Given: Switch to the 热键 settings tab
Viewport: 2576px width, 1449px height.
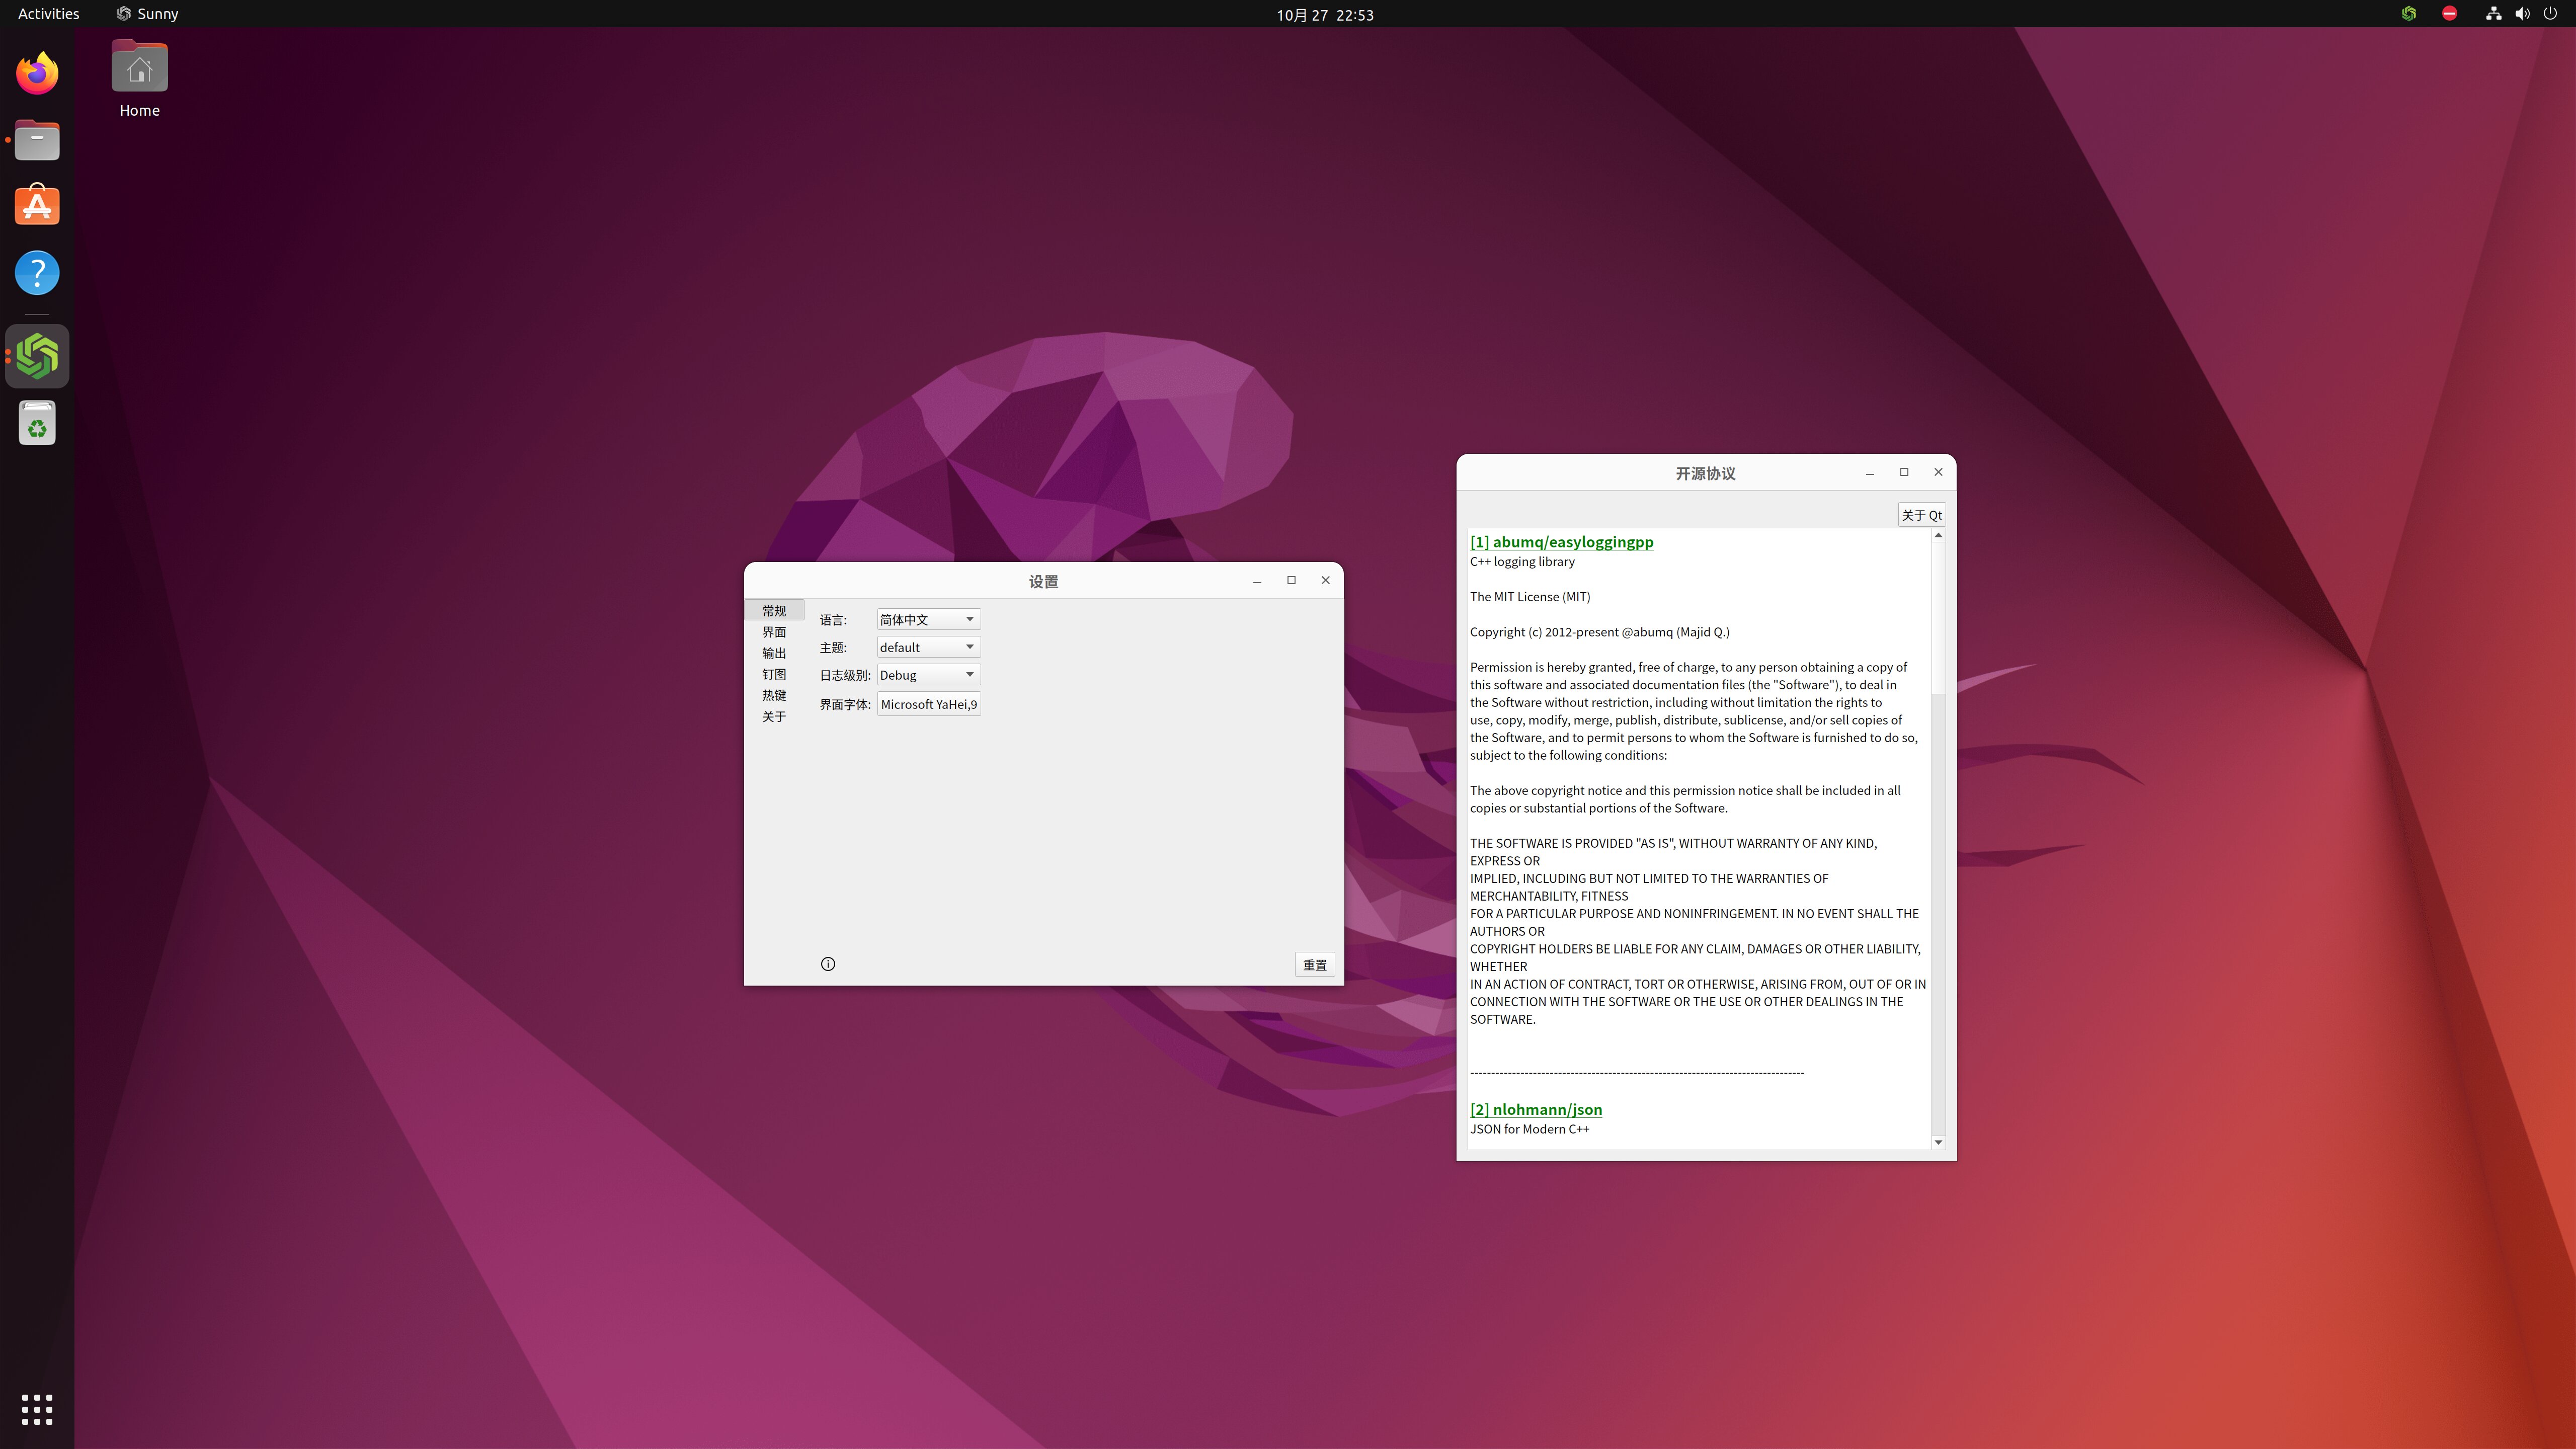Looking at the screenshot, I should click(x=774, y=695).
